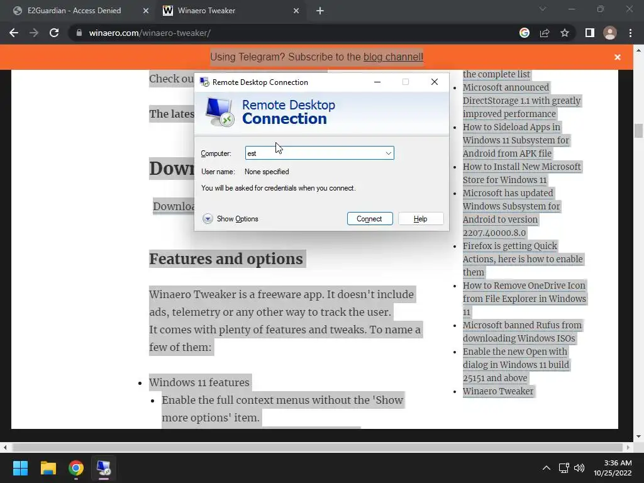Screen dimensions: 644x483
Task: Expand the Computer dropdown arrow
Action: click(388, 153)
